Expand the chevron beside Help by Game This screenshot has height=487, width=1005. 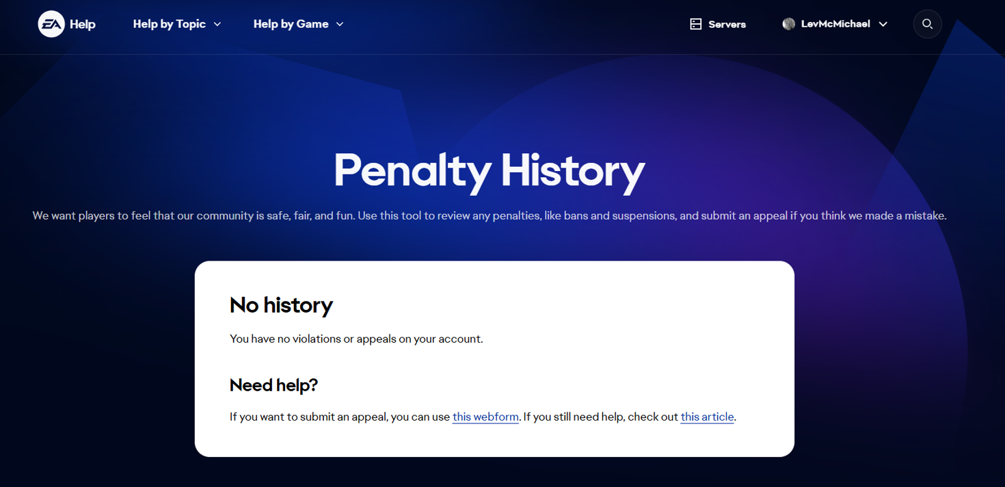point(340,24)
